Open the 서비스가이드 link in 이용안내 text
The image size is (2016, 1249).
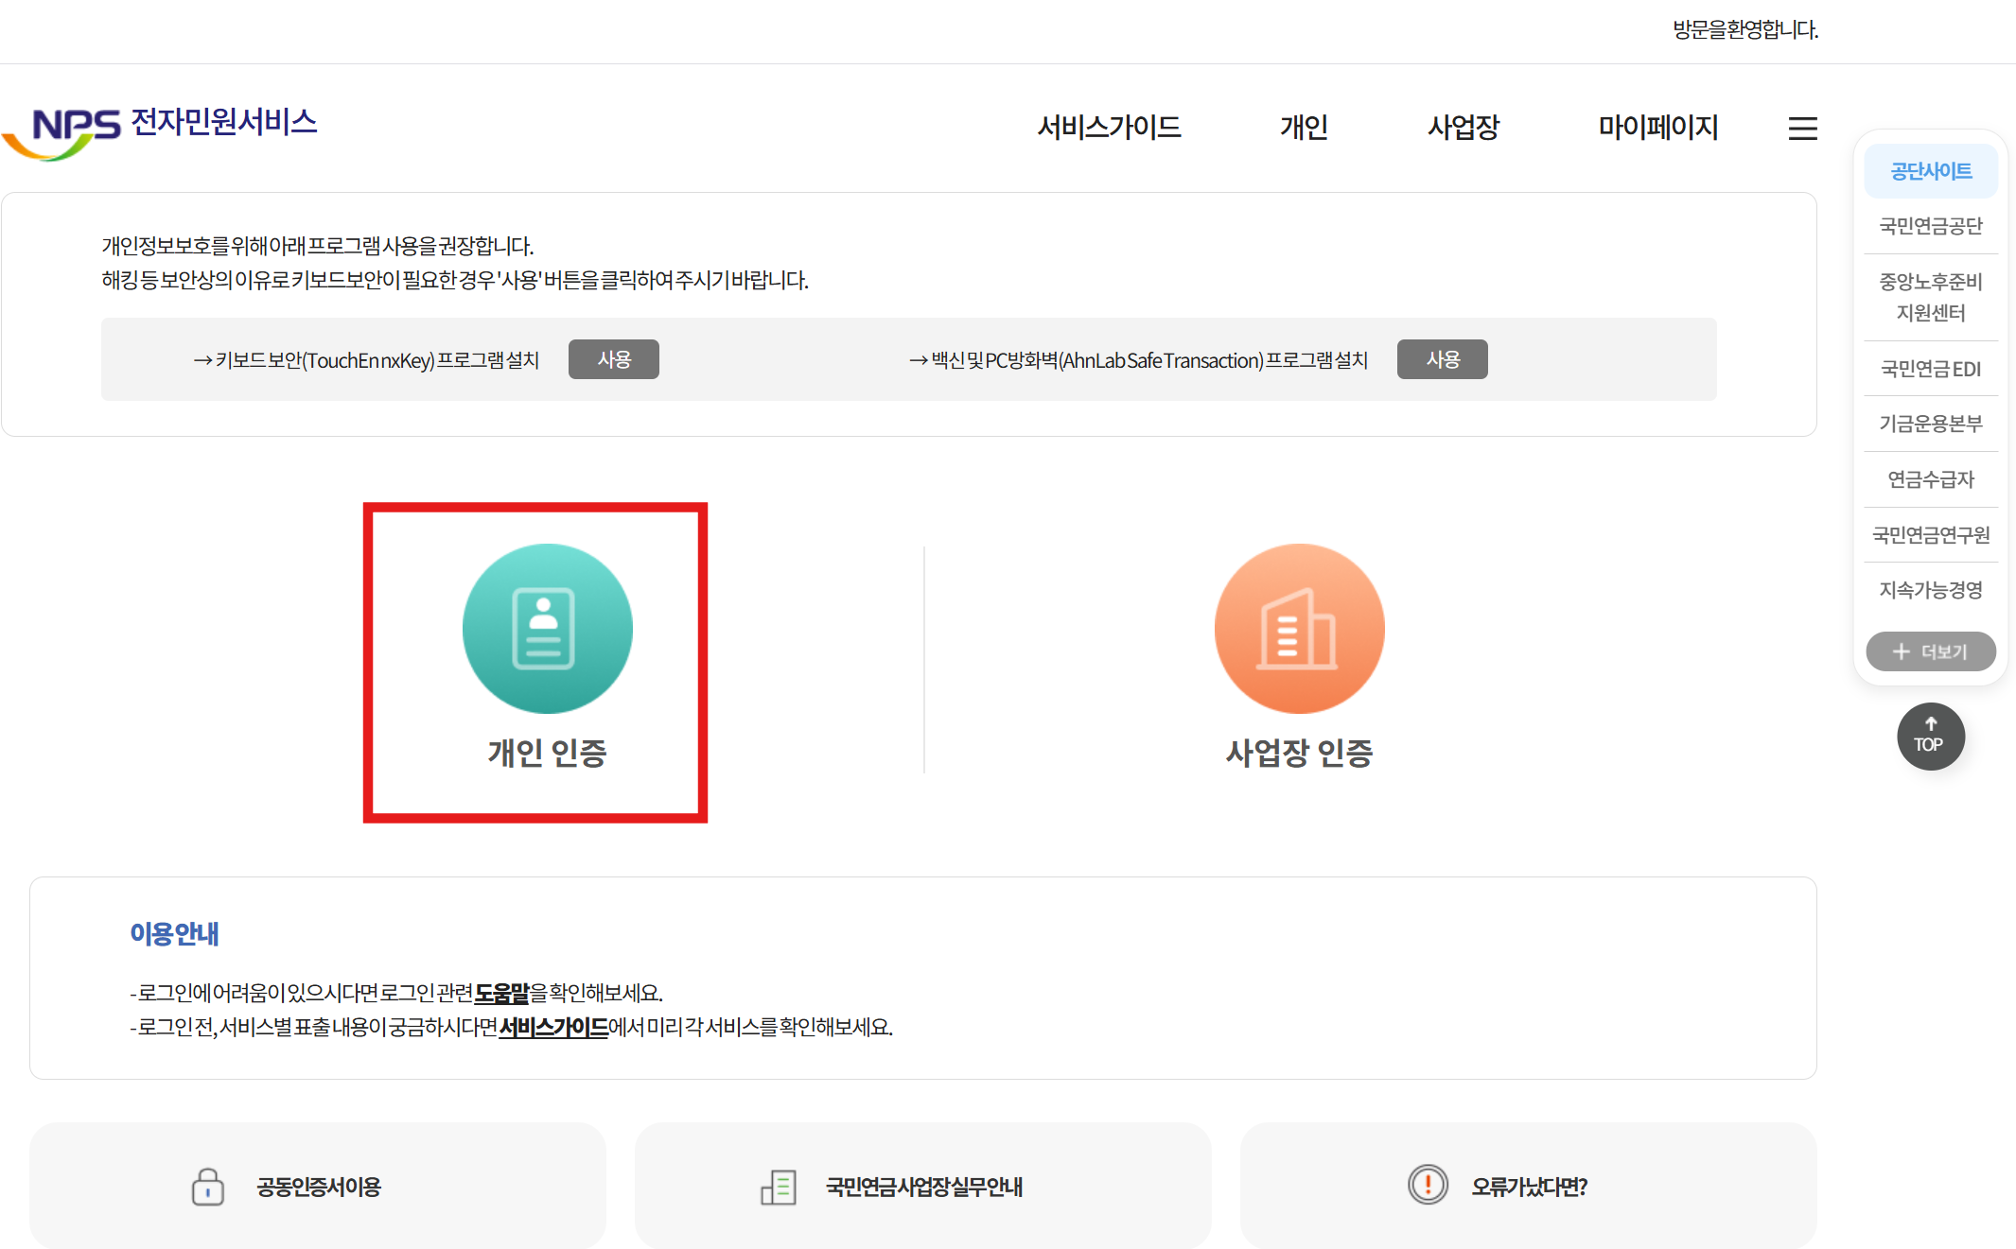coord(552,1027)
